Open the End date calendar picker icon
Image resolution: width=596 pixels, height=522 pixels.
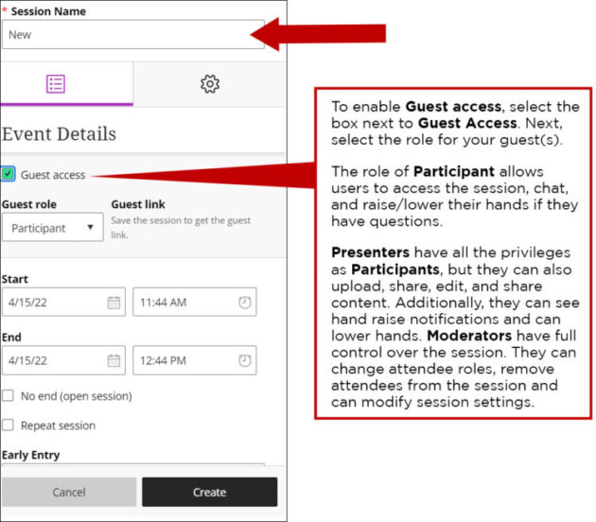[114, 360]
